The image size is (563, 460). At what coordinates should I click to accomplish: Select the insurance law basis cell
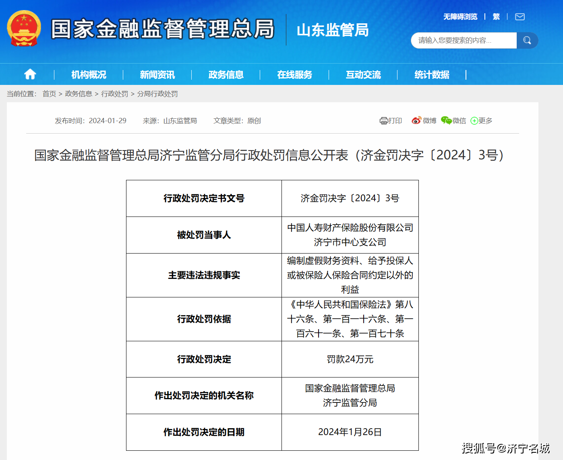point(350,319)
